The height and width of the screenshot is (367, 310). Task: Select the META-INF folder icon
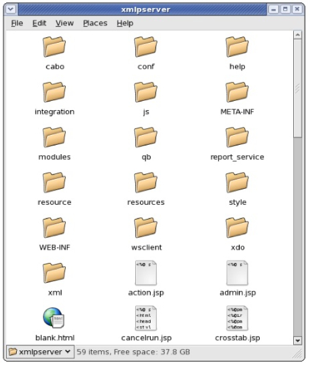(x=237, y=92)
